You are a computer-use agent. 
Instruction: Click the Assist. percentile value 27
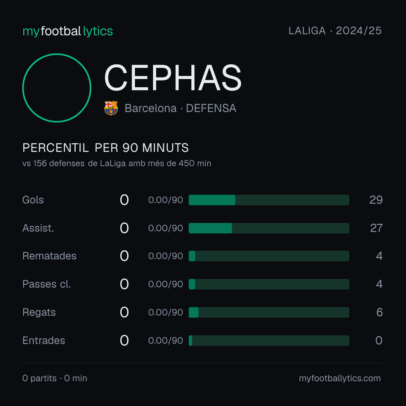[x=376, y=228]
